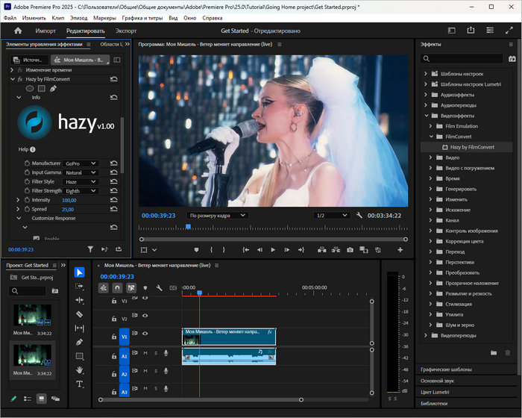Click search field in Effects panel
The image size is (522, 418).
click(x=462, y=59)
